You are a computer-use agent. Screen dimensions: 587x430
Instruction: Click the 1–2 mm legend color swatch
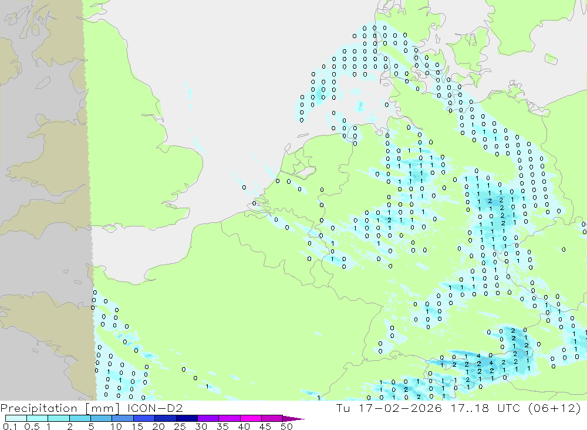59,418
